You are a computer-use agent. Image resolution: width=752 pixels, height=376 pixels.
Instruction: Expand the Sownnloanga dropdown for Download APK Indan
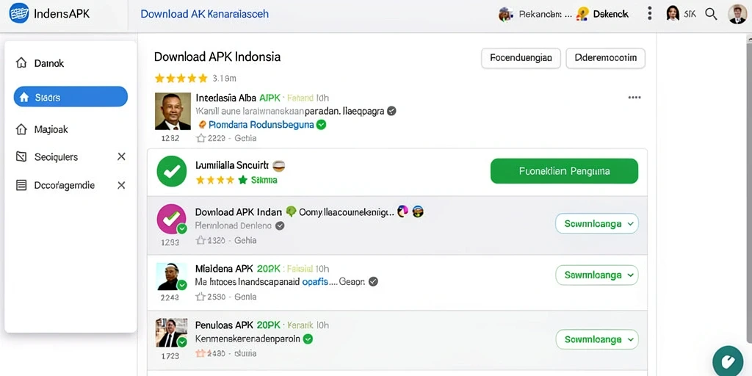click(596, 223)
